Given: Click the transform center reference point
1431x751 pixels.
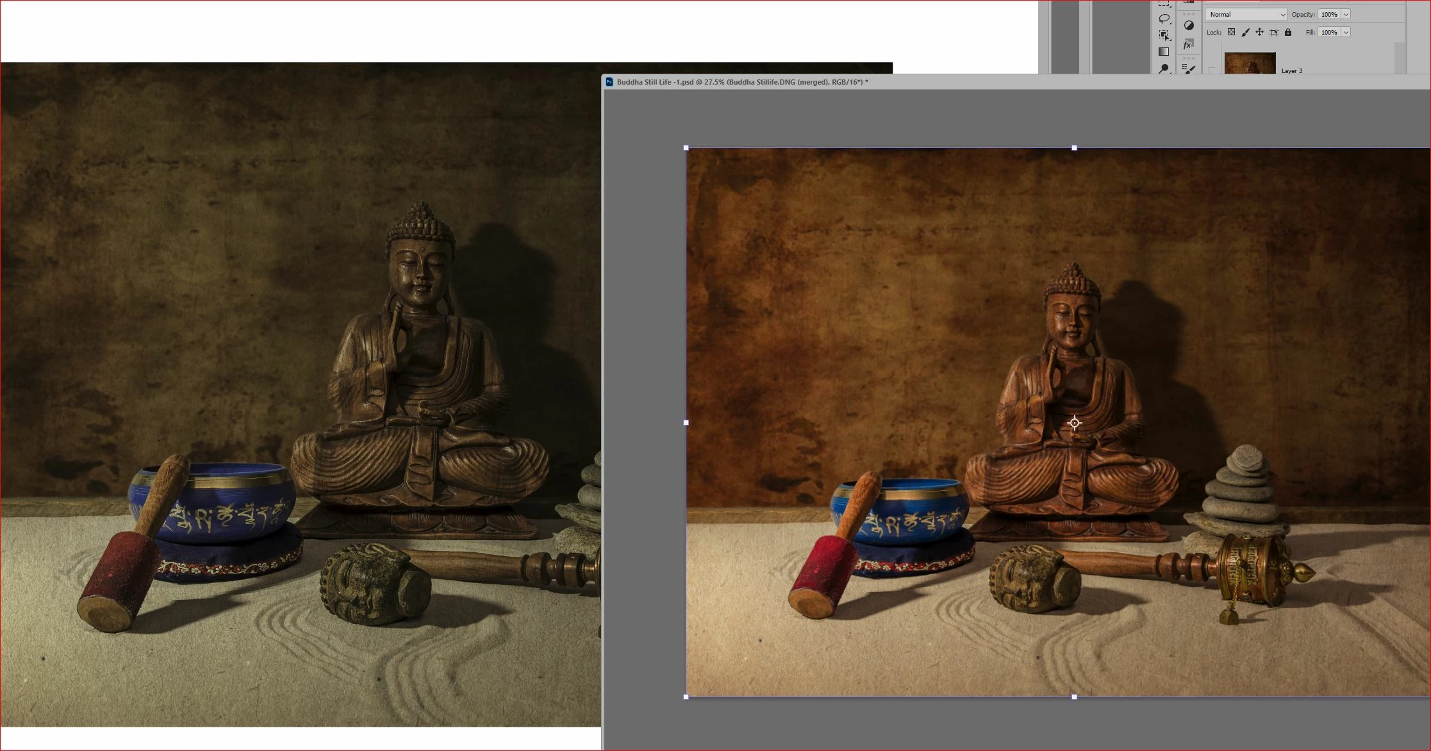Looking at the screenshot, I should point(1075,423).
